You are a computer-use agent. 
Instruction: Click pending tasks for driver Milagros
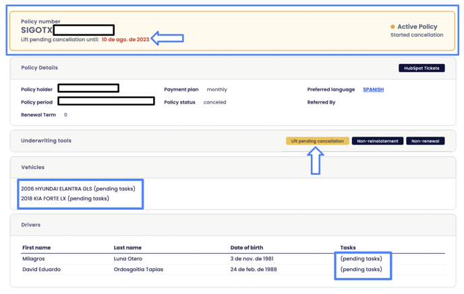361,258
